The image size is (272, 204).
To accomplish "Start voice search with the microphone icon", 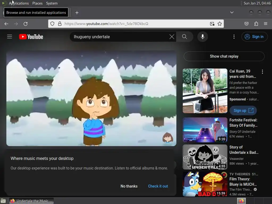I will point(202,37).
